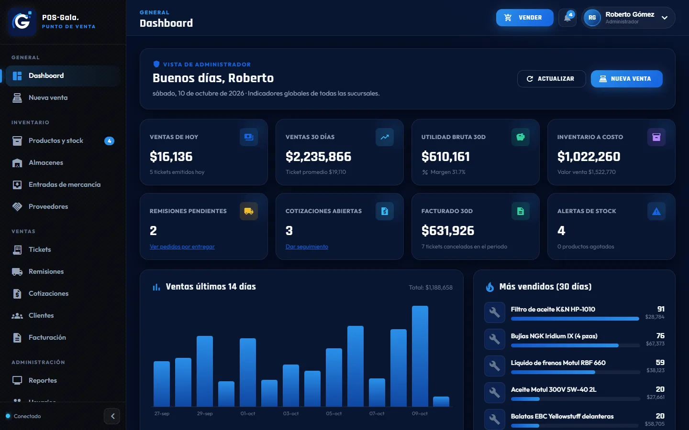Follow the Ver pedidos por entregar link

[x=182, y=247]
